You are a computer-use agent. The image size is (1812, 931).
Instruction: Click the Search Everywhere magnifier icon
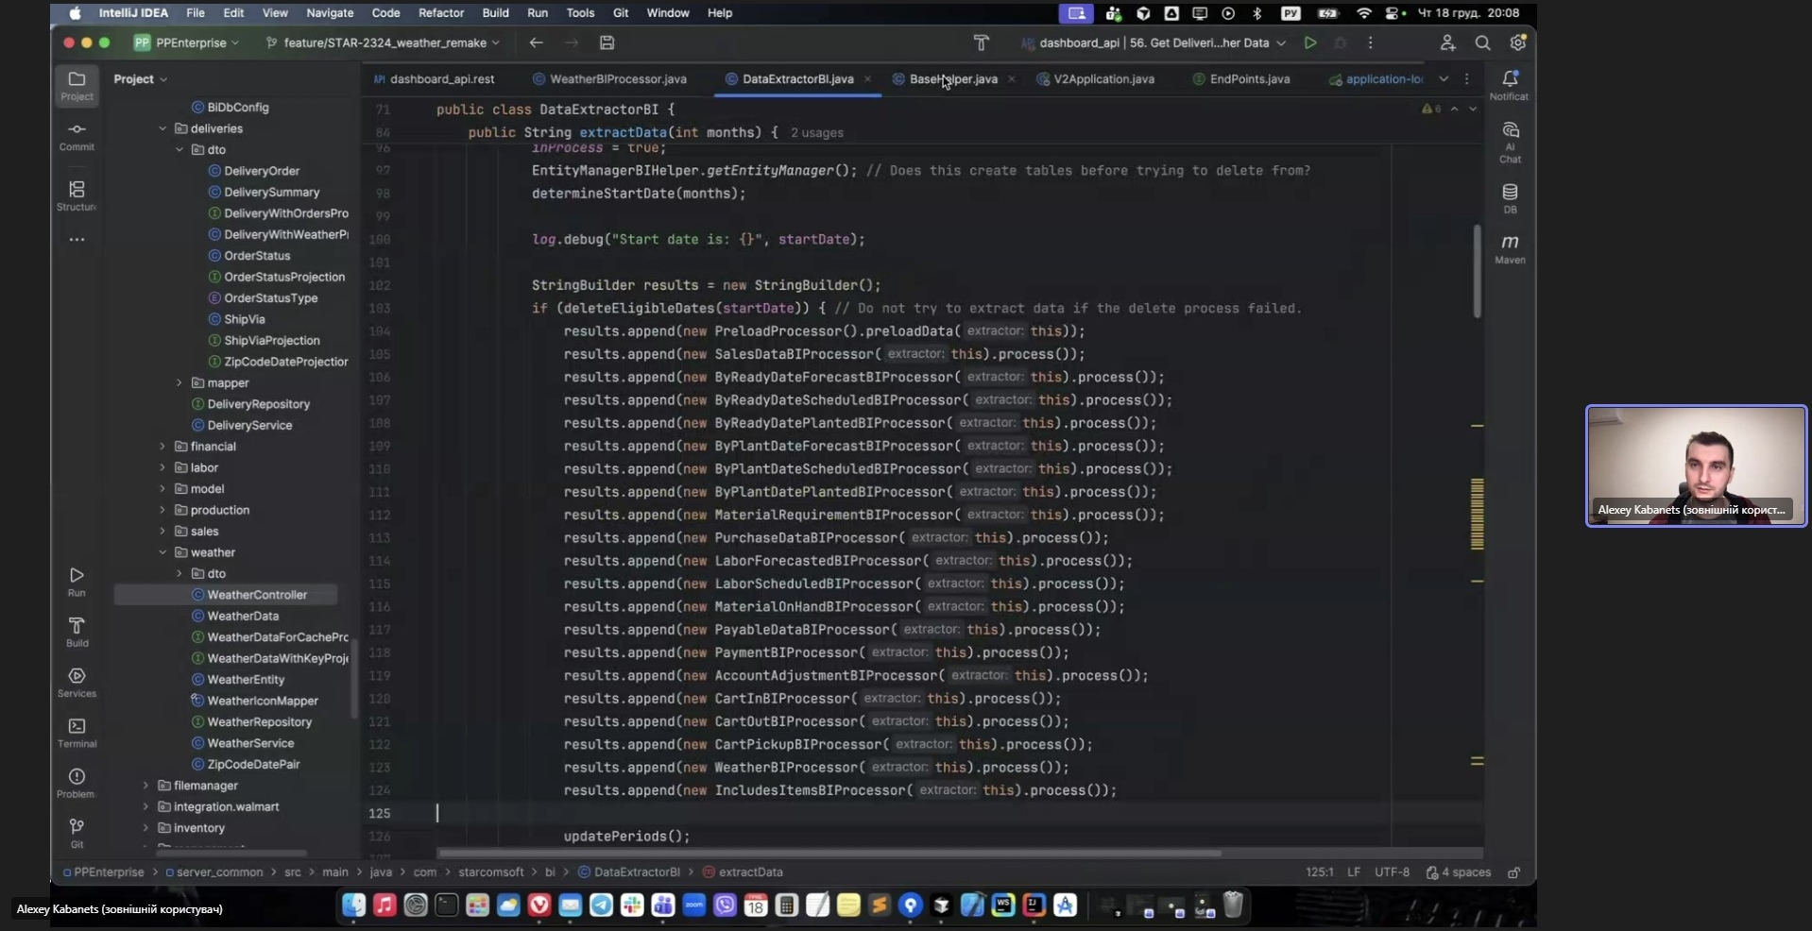(1482, 42)
